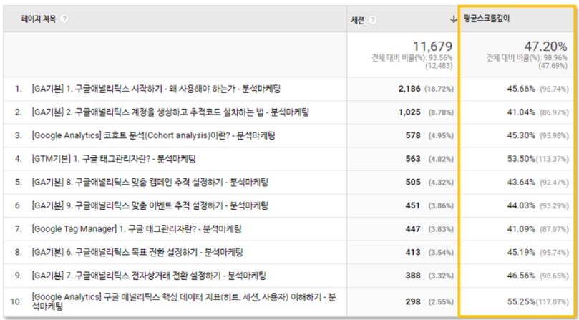This screenshot has width=579, height=320.
Task: Click sessions value 298 in row 10
Action: [x=413, y=302]
